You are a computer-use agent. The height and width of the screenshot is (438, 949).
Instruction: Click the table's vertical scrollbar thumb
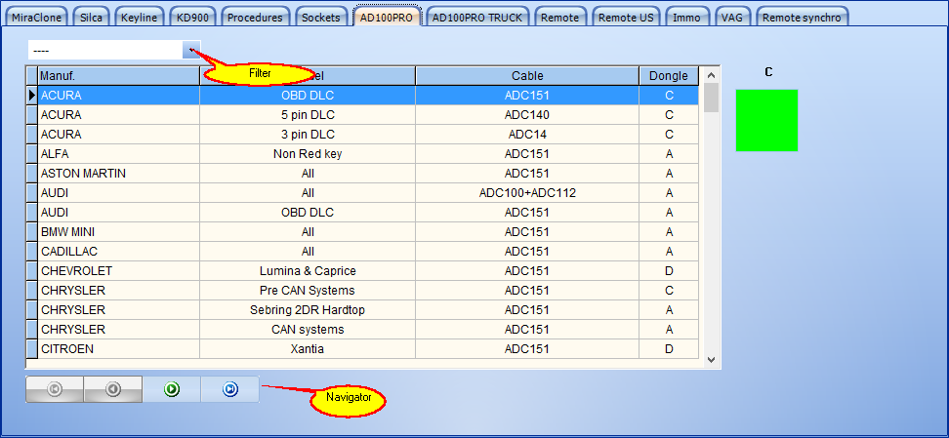point(711,98)
